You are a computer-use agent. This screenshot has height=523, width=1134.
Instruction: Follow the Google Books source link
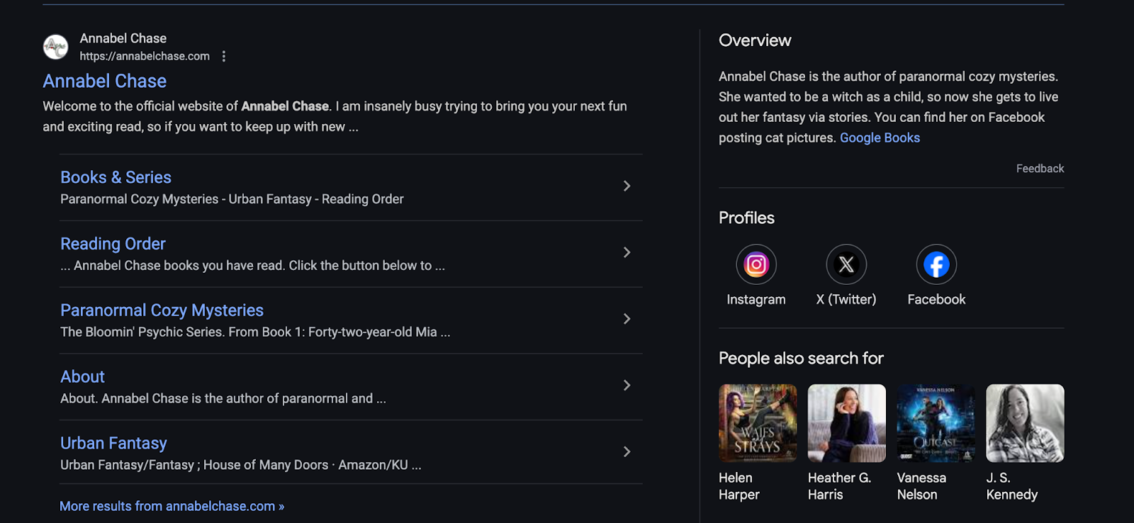pyautogui.click(x=880, y=137)
